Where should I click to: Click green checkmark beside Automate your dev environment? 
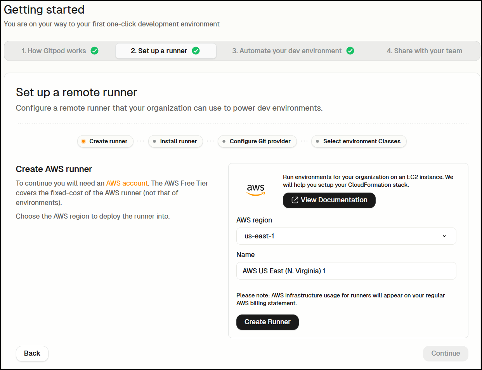tap(350, 51)
